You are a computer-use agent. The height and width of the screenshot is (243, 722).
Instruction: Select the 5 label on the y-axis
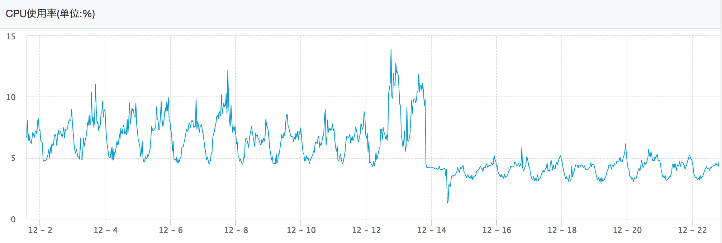[x=13, y=158]
